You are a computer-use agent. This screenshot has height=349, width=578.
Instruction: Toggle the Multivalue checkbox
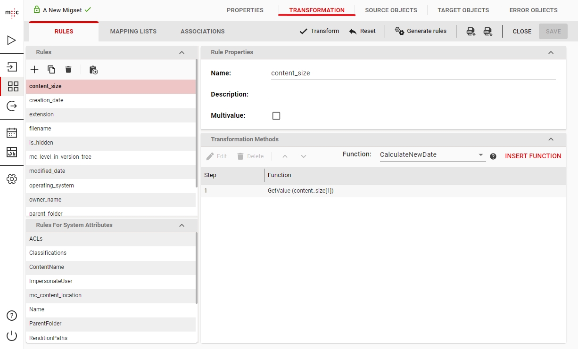point(276,116)
